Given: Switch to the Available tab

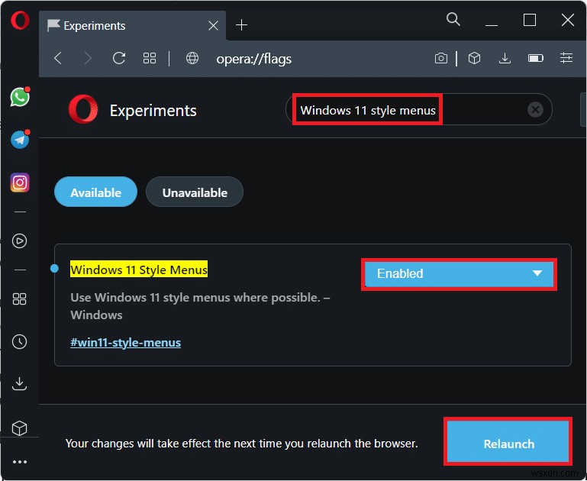Looking at the screenshot, I should coord(96,192).
